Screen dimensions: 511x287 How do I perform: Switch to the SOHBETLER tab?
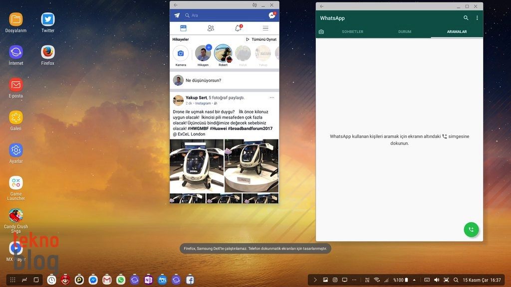[352, 31]
